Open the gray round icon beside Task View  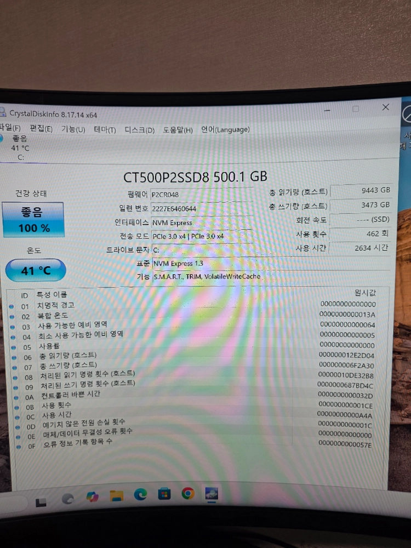pos(67,499)
